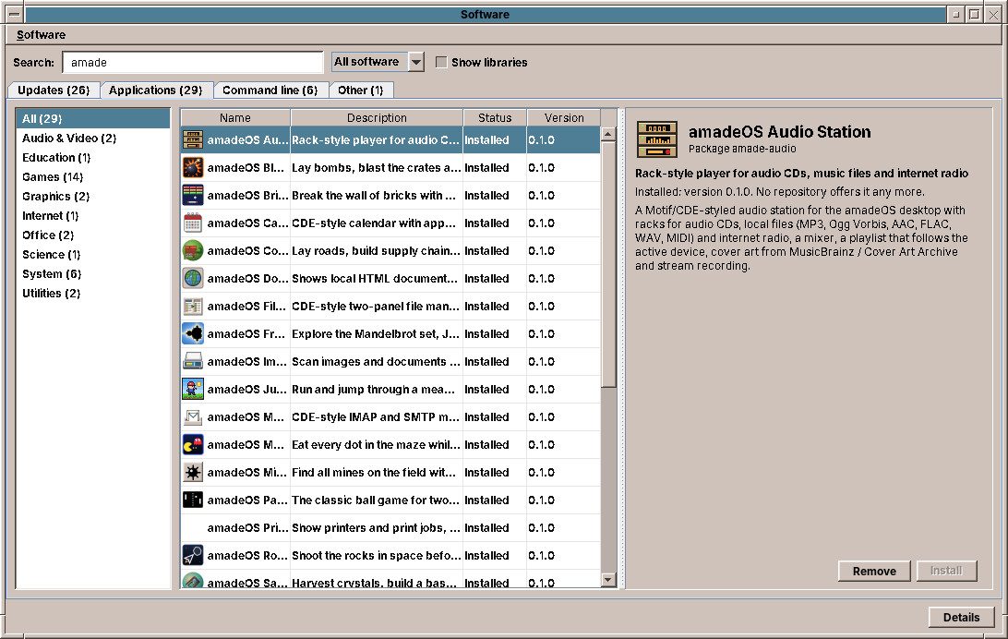This screenshot has height=639, width=1008.
Task: Click the mine icon for amadeOS Mi...
Action: [x=193, y=471]
